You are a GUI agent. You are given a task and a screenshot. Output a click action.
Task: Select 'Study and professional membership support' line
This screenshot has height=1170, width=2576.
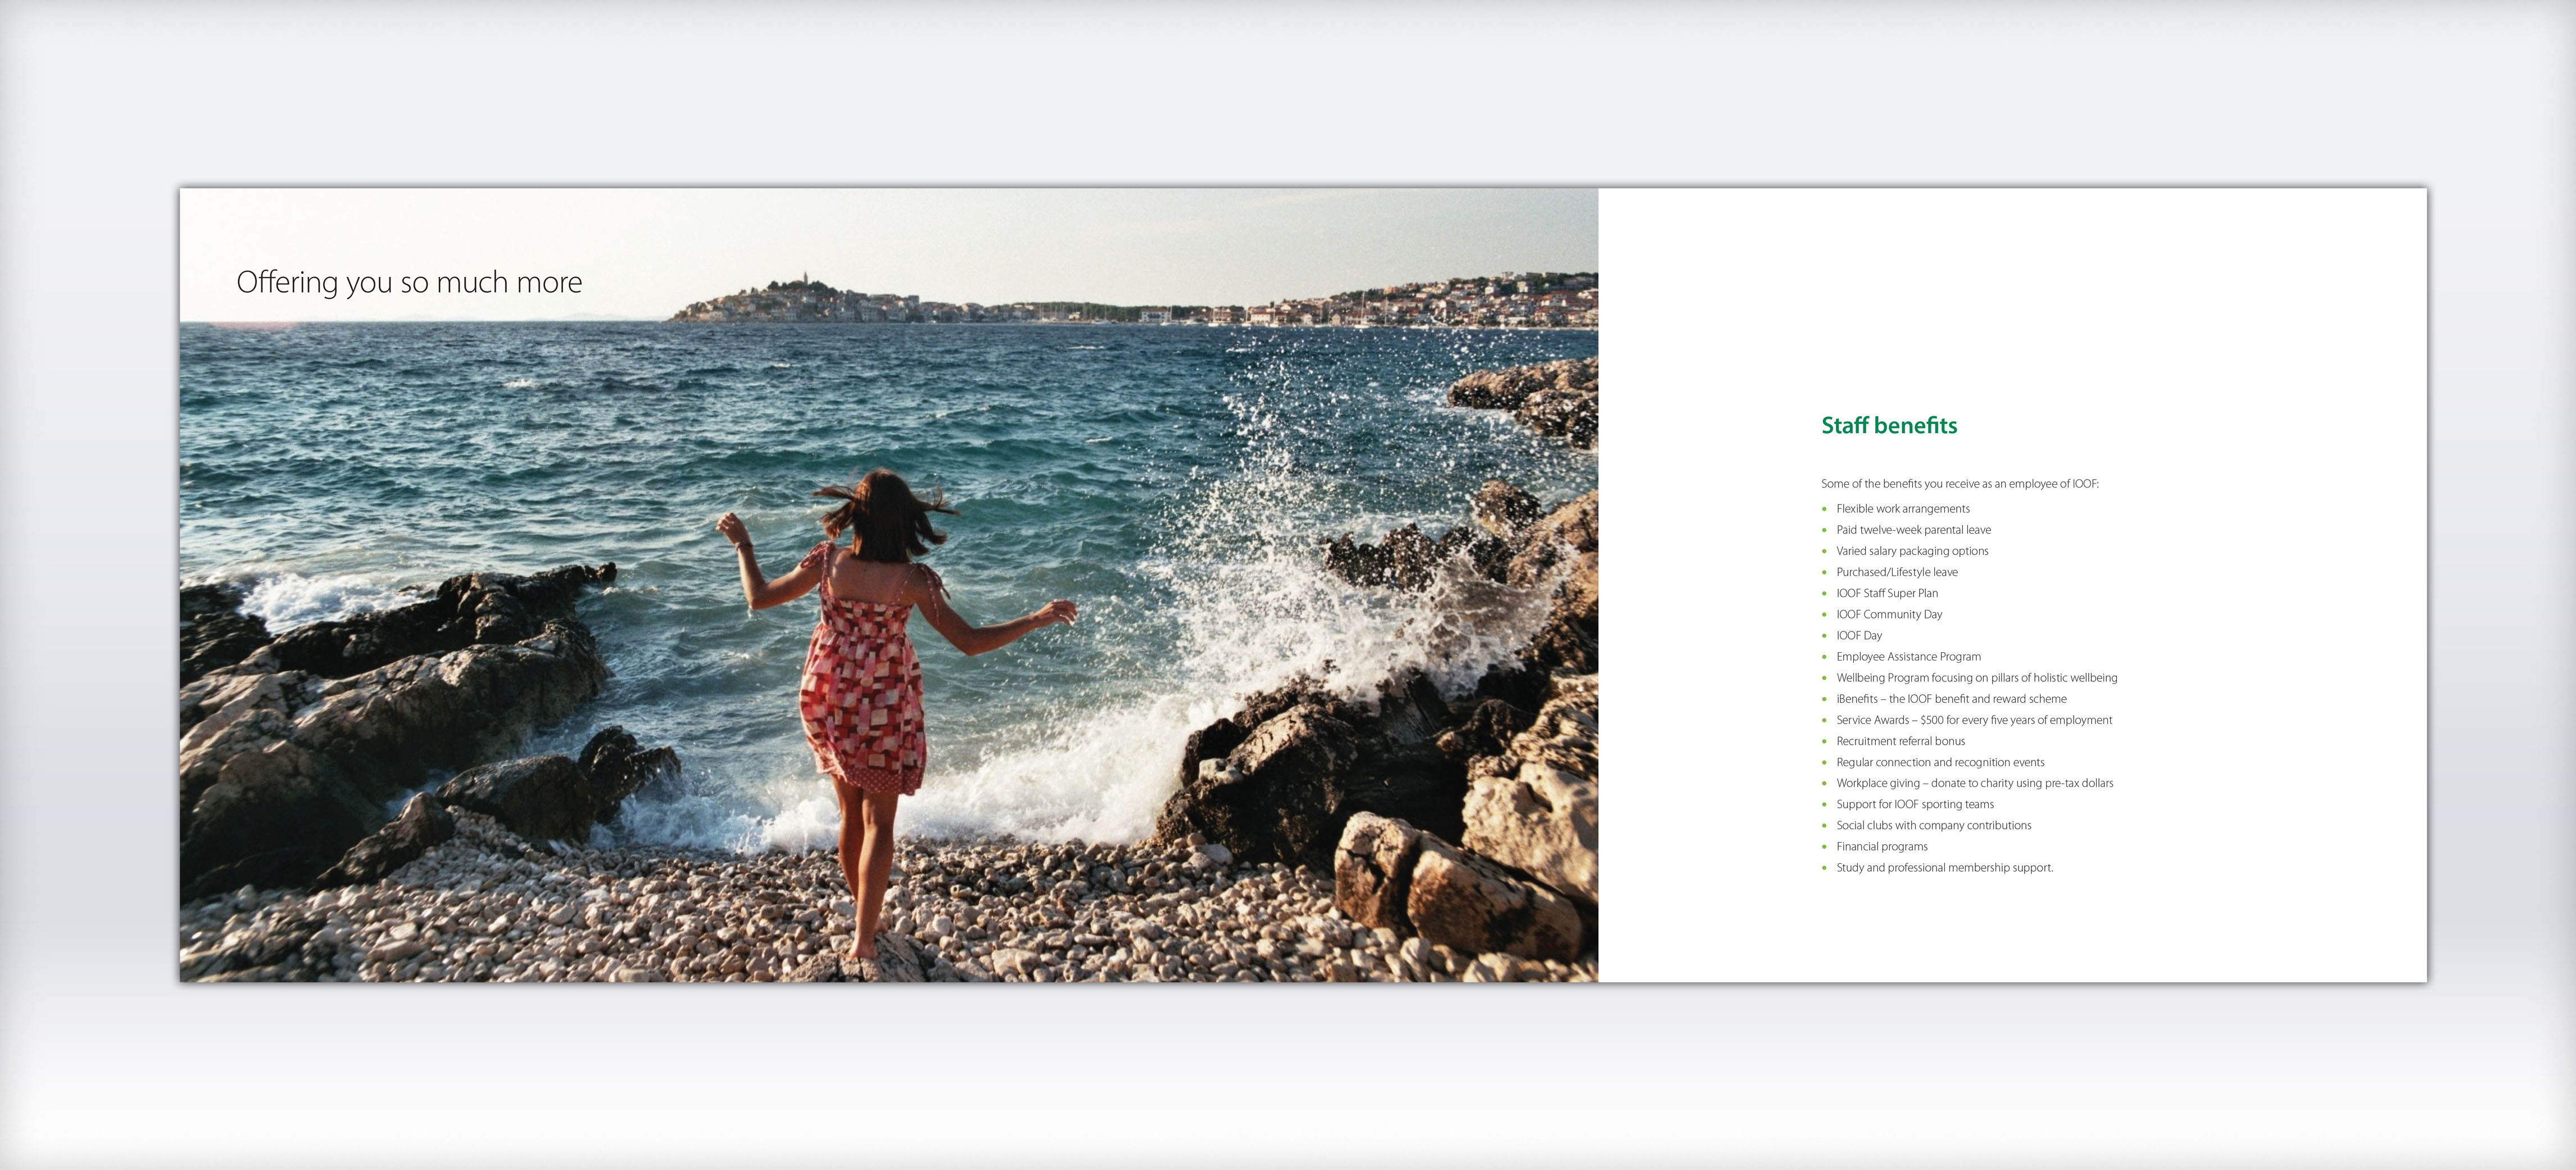click(1944, 867)
